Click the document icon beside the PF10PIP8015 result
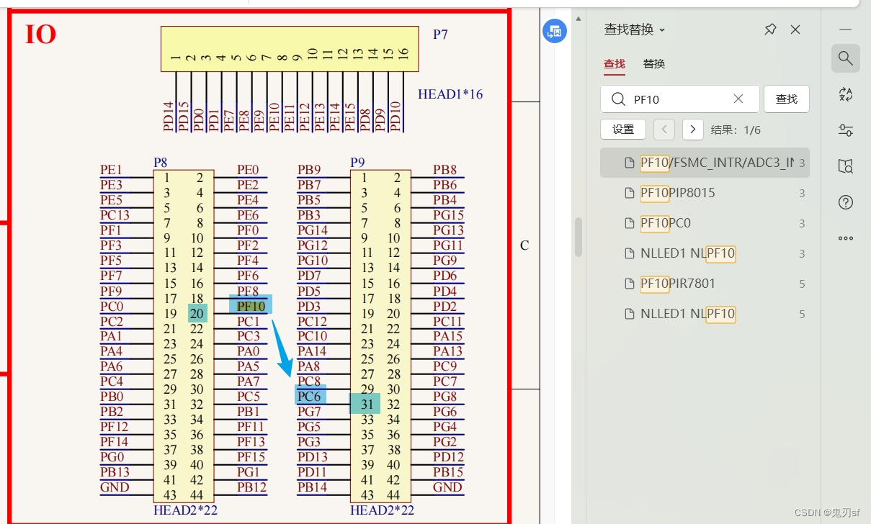Viewport: 871px width, 524px height. point(629,193)
